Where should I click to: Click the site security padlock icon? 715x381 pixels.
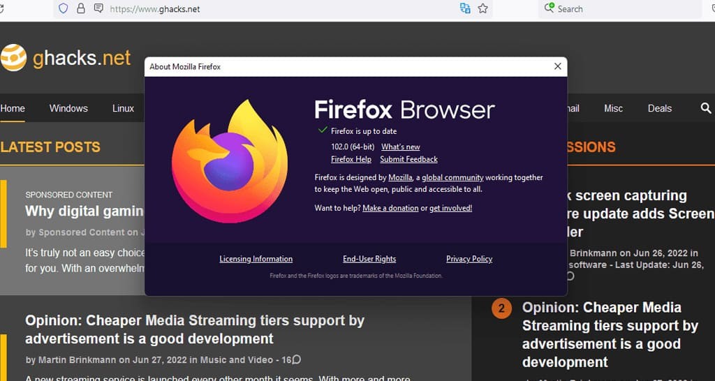tap(81, 9)
